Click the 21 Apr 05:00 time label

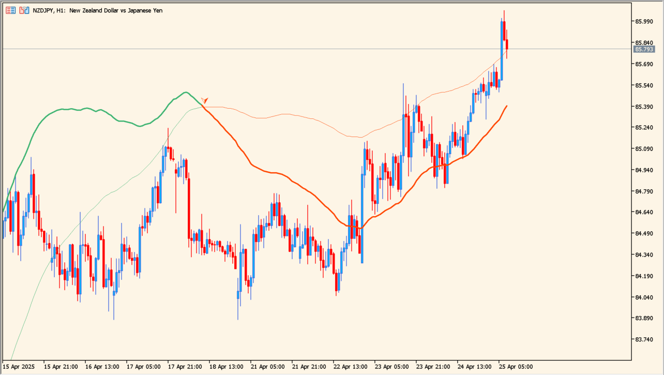click(x=268, y=367)
